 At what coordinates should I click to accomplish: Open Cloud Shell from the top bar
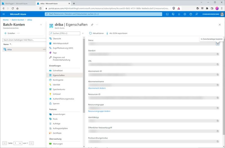(x=167, y=14)
